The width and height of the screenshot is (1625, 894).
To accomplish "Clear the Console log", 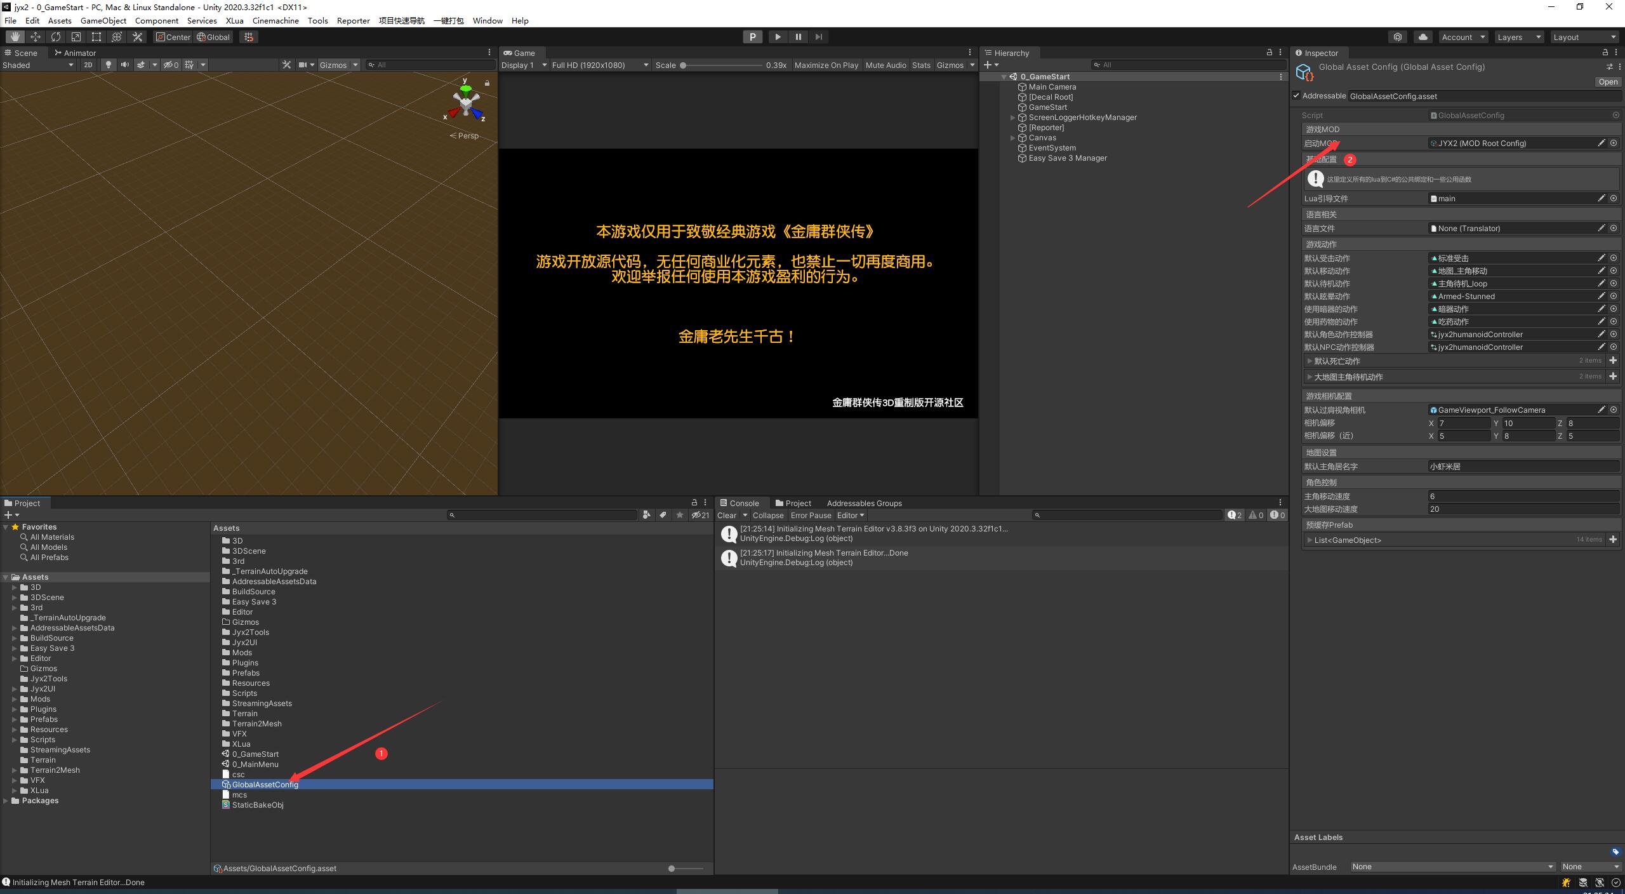I will coord(727,516).
